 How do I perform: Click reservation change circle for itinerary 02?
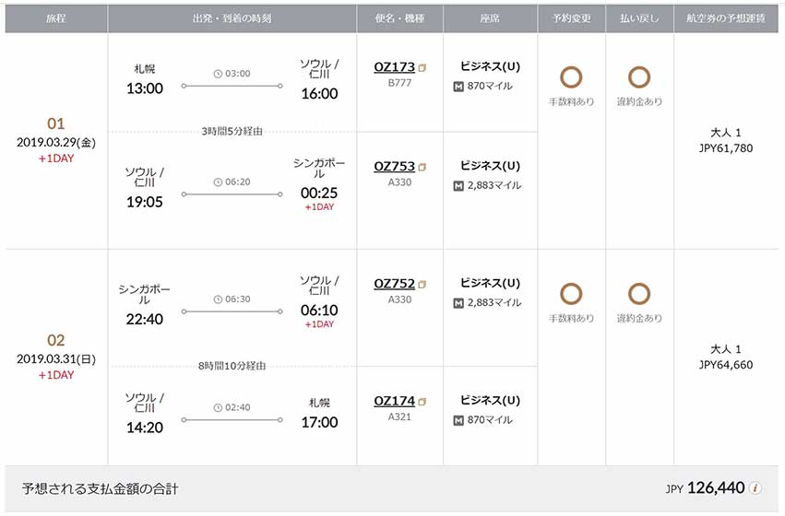click(x=571, y=294)
